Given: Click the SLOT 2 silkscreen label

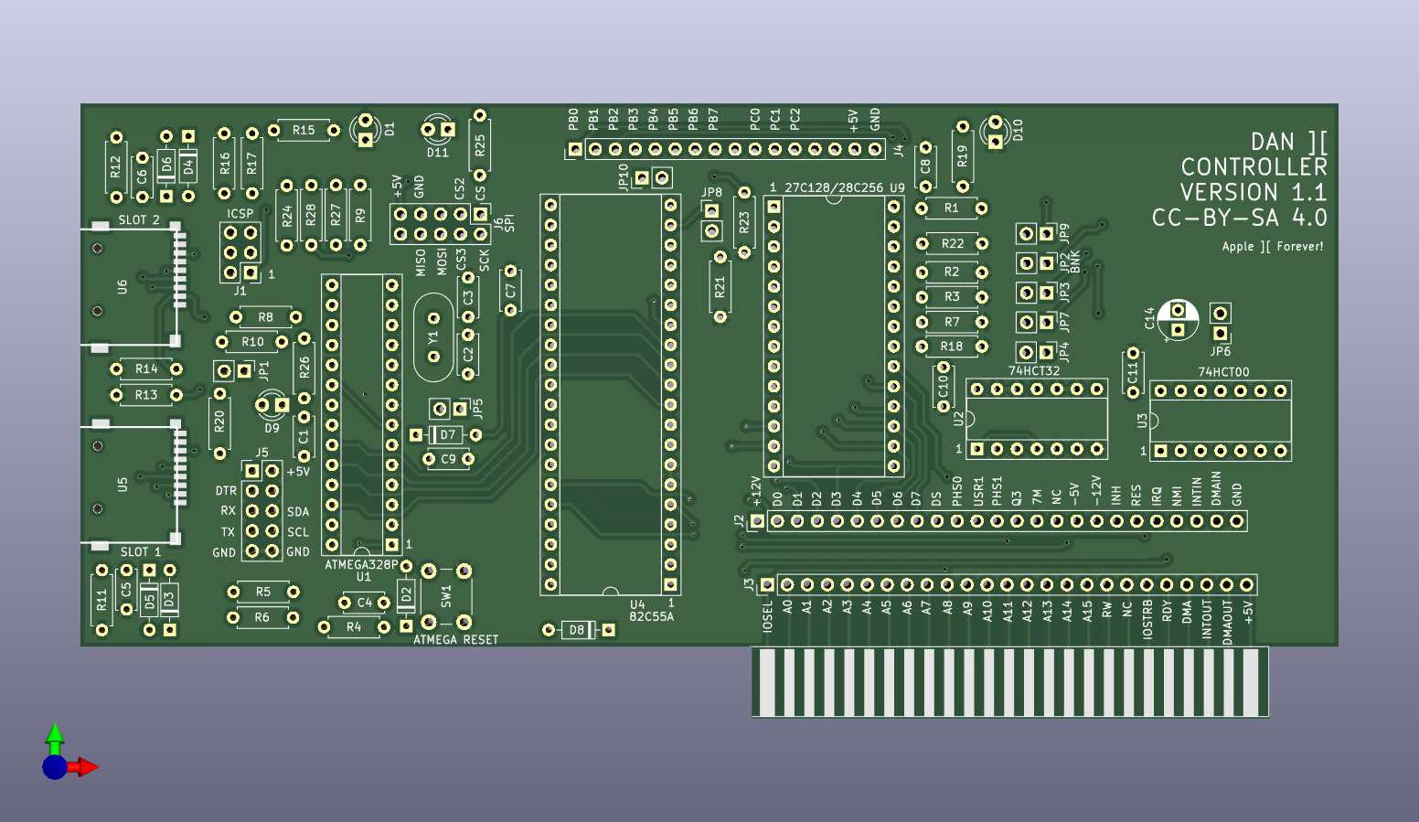Looking at the screenshot, I should (x=139, y=220).
